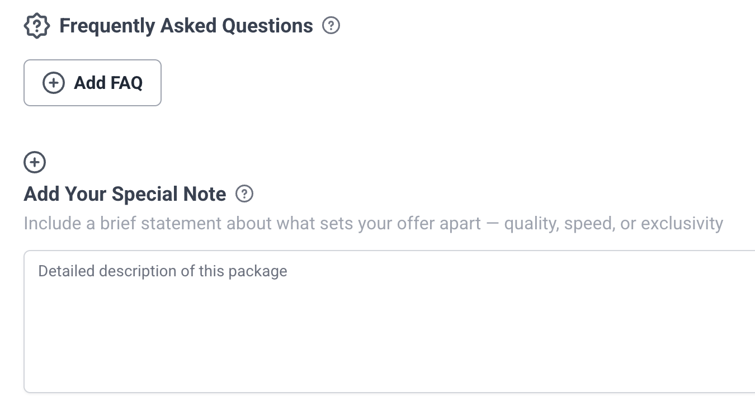755x415 pixels.
Task: Click the plus icon inside Add FAQ
Action: pyautogui.click(x=54, y=83)
